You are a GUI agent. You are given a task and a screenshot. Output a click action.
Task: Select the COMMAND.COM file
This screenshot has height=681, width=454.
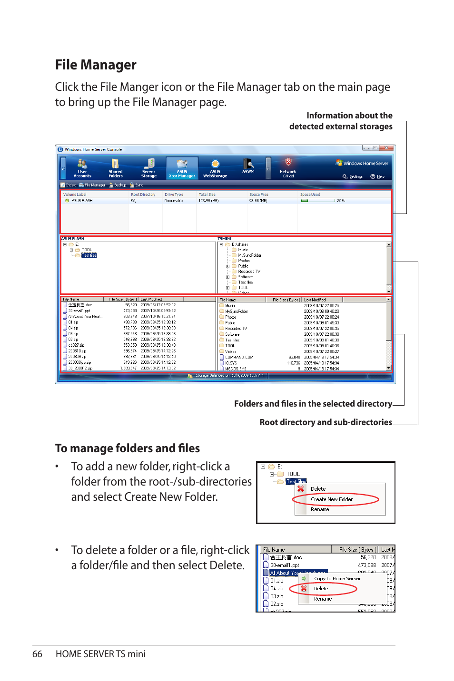(x=239, y=357)
